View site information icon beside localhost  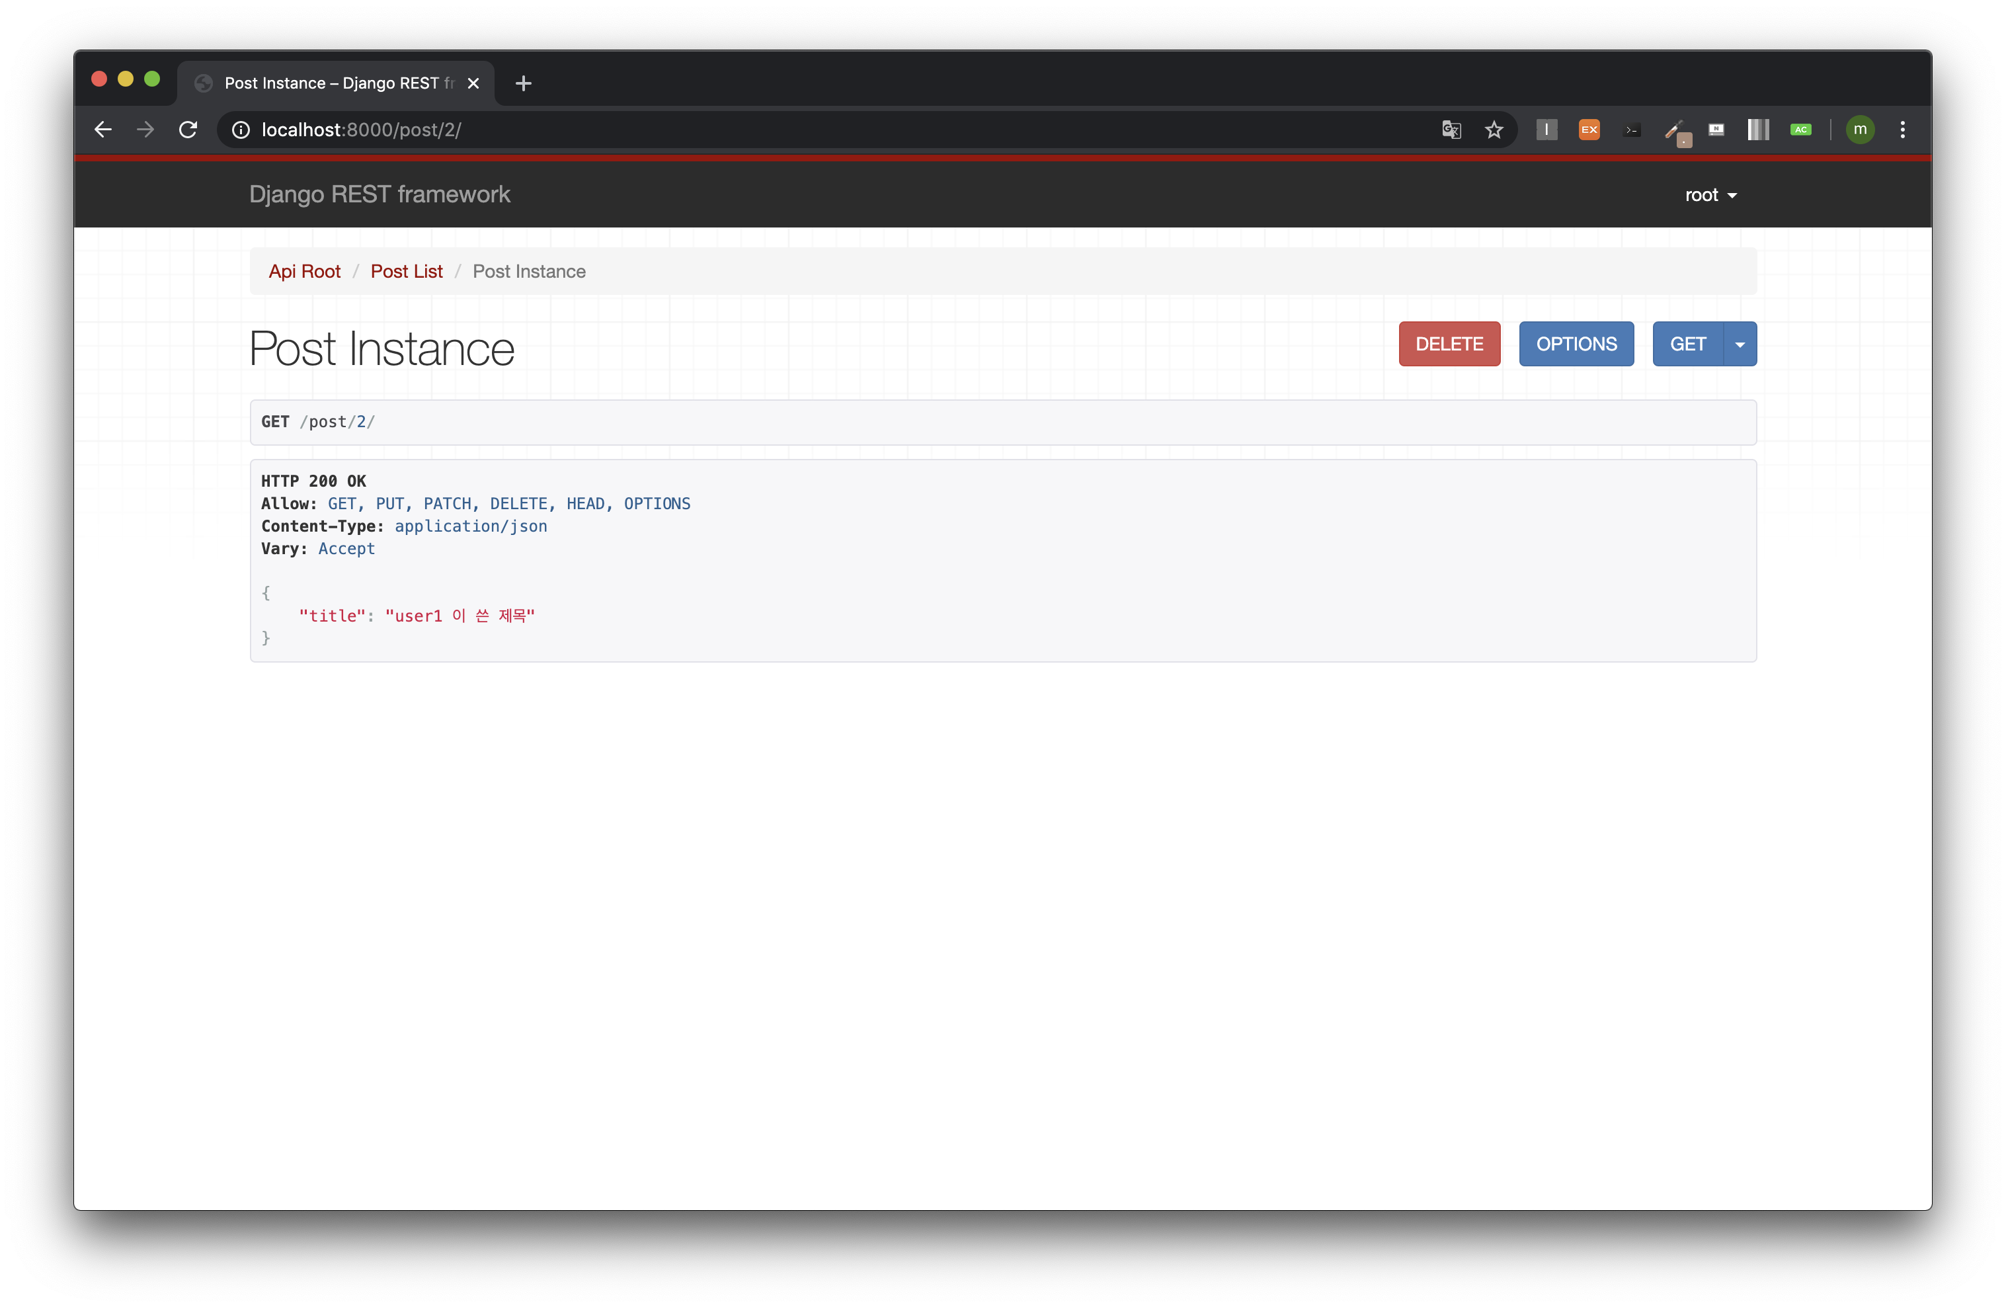pyautogui.click(x=241, y=130)
